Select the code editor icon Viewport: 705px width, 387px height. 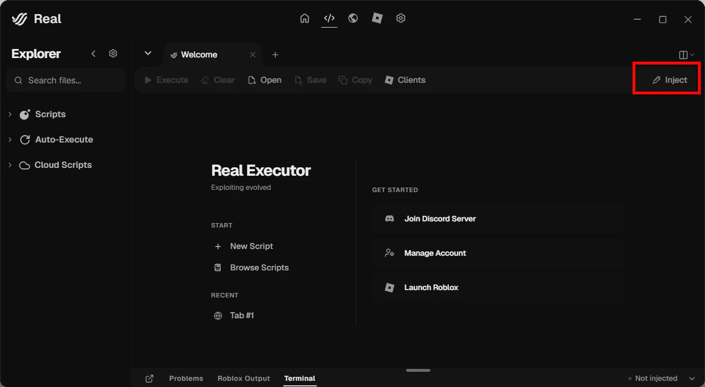pyautogui.click(x=329, y=18)
